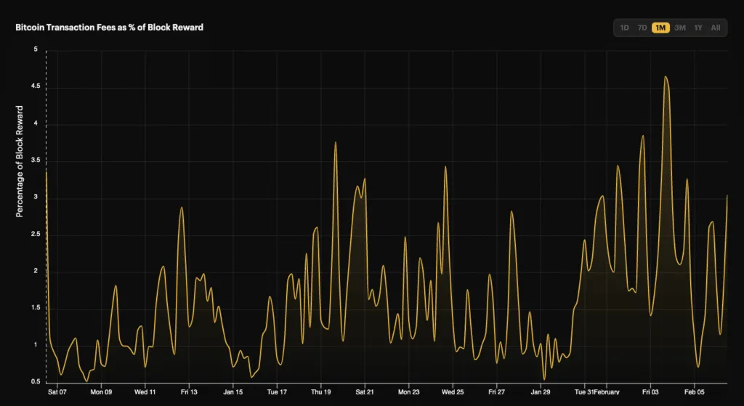Click the 'Feb 05' x-axis label

[x=694, y=392]
